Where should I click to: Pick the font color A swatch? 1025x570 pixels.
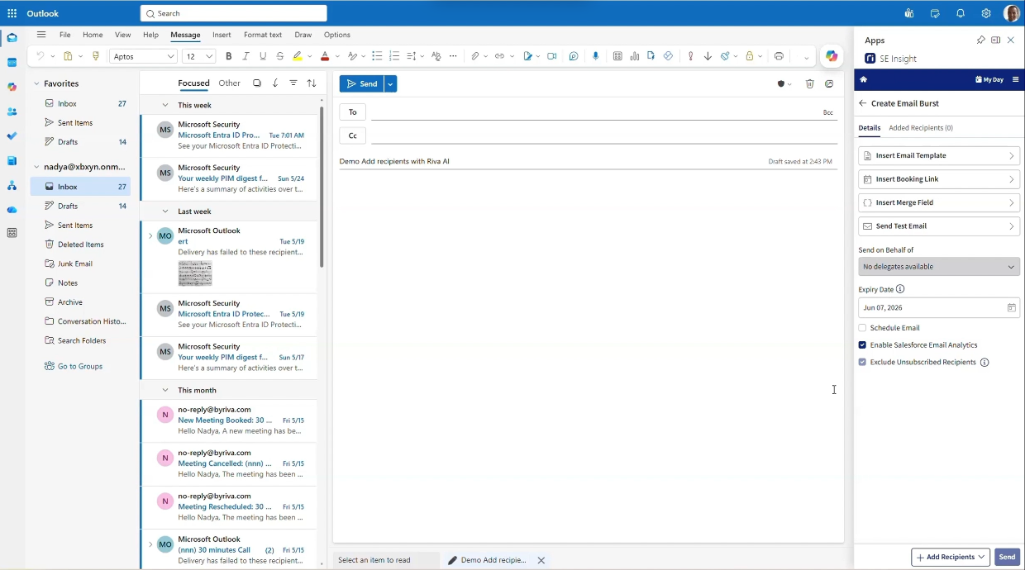point(326,56)
